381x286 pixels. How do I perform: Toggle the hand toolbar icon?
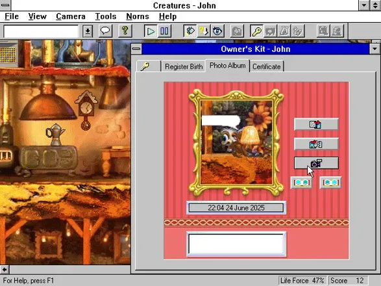click(190, 31)
